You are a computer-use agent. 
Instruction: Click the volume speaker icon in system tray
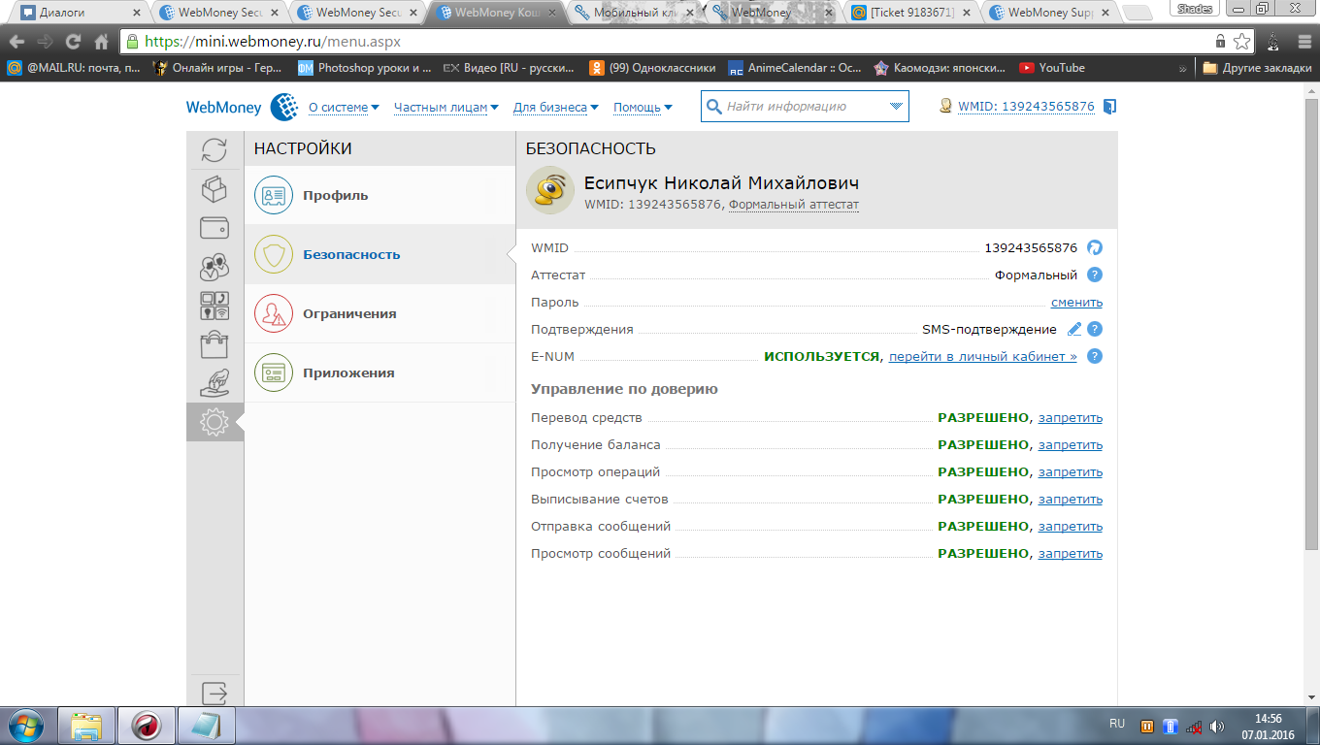pyautogui.click(x=1217, y=726)
